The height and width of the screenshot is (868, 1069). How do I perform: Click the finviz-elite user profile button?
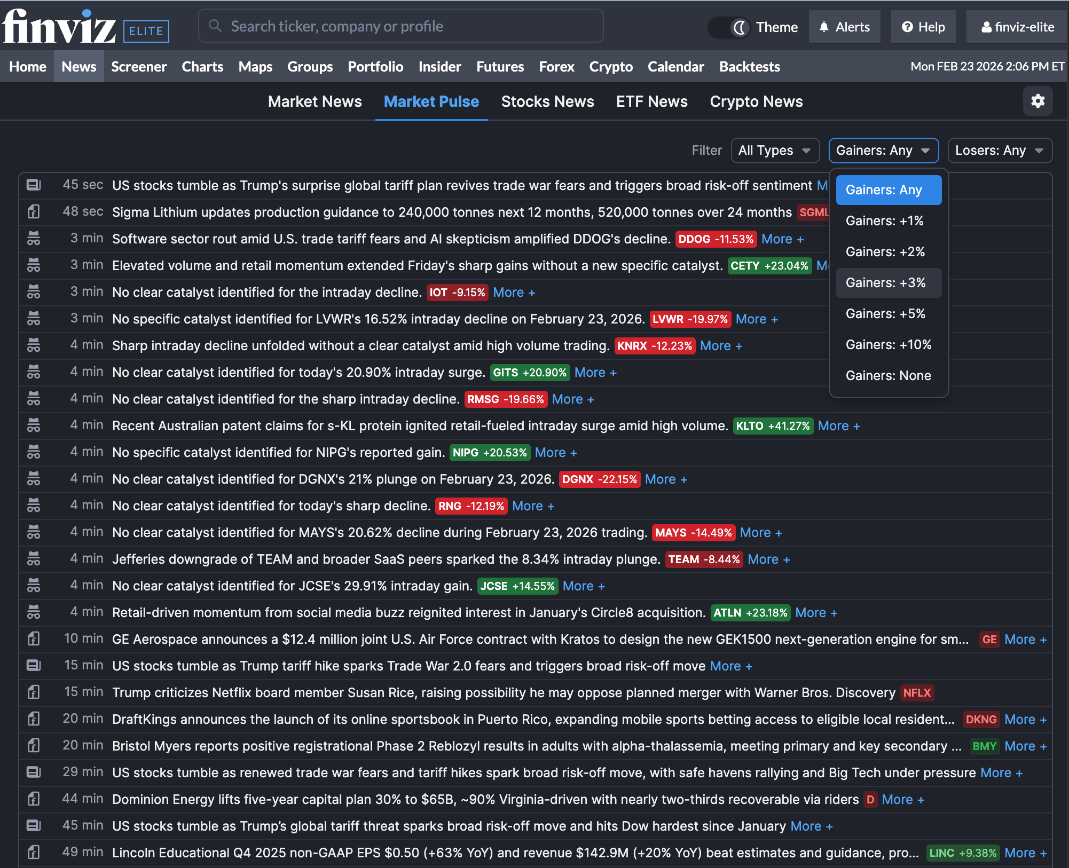click(x=1017, y=27)
